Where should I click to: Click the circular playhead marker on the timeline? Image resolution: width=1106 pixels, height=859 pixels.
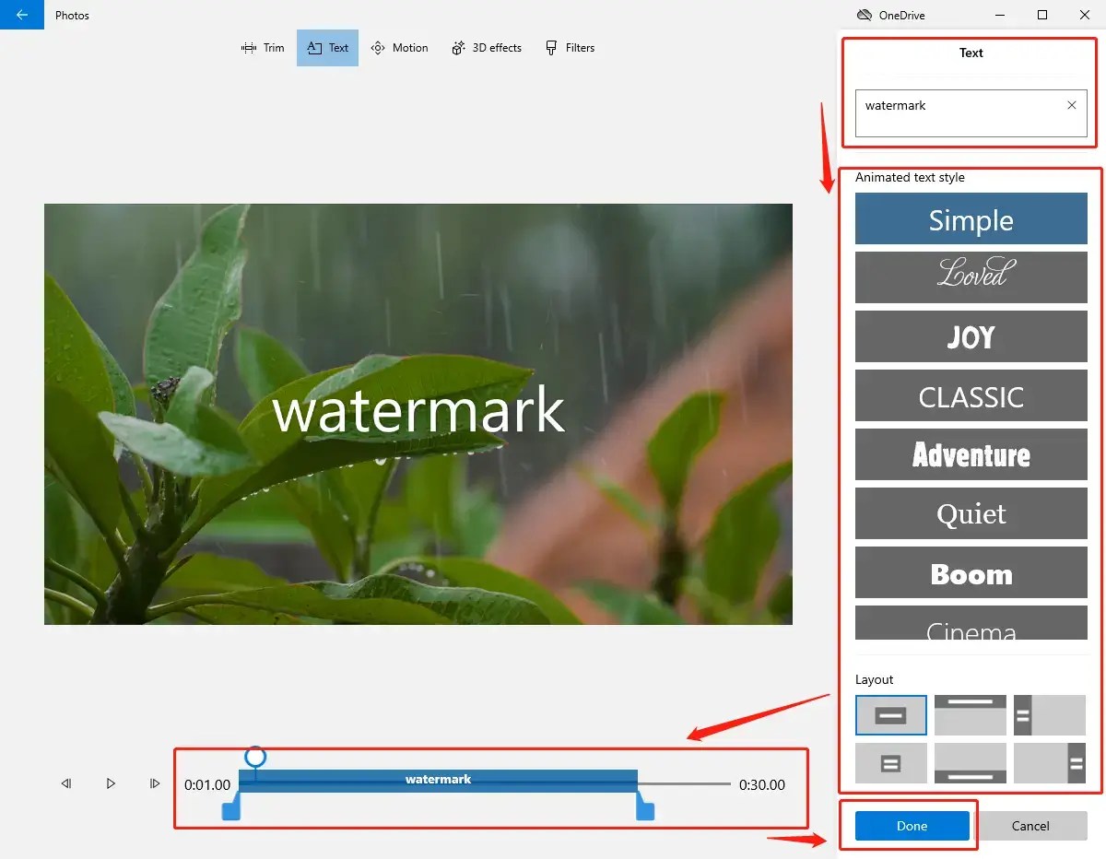click(x=255, y=755)
